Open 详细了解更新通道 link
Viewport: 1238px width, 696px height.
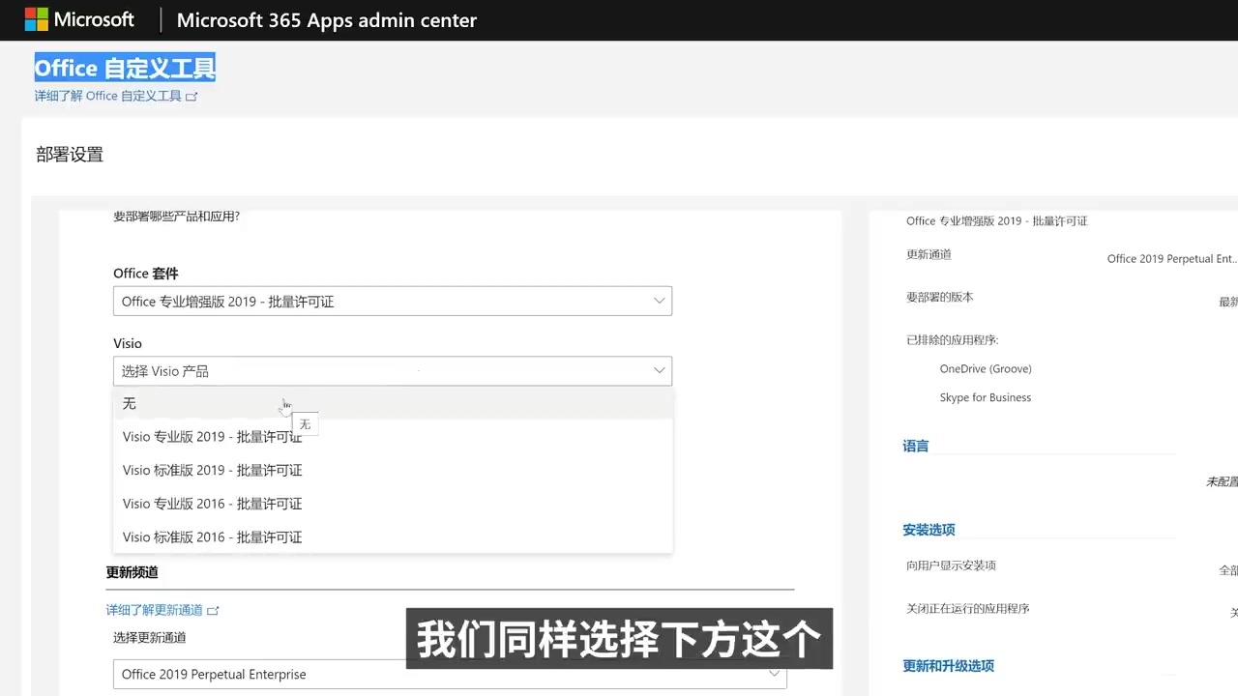[x=155, y=610]
